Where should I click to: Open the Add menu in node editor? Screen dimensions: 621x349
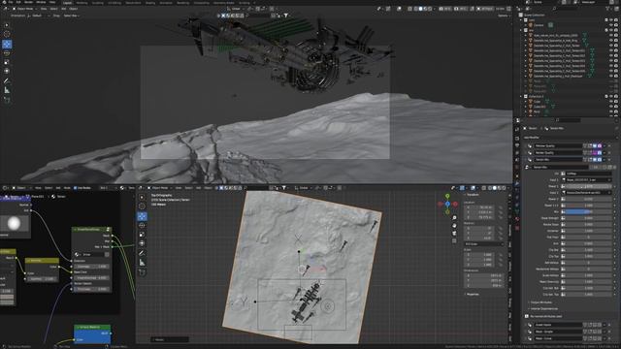coord(58,188)
